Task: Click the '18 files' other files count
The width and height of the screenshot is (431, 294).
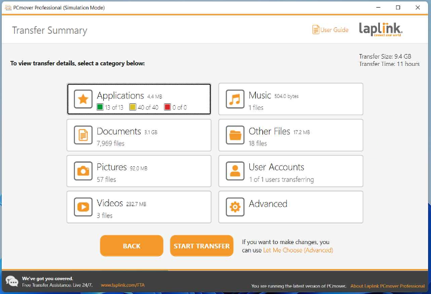Action: (x=258, y=143)
